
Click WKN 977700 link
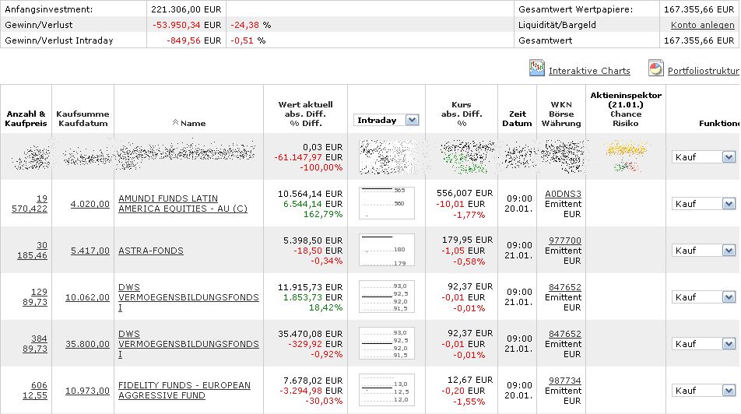(x=565, y=240)
